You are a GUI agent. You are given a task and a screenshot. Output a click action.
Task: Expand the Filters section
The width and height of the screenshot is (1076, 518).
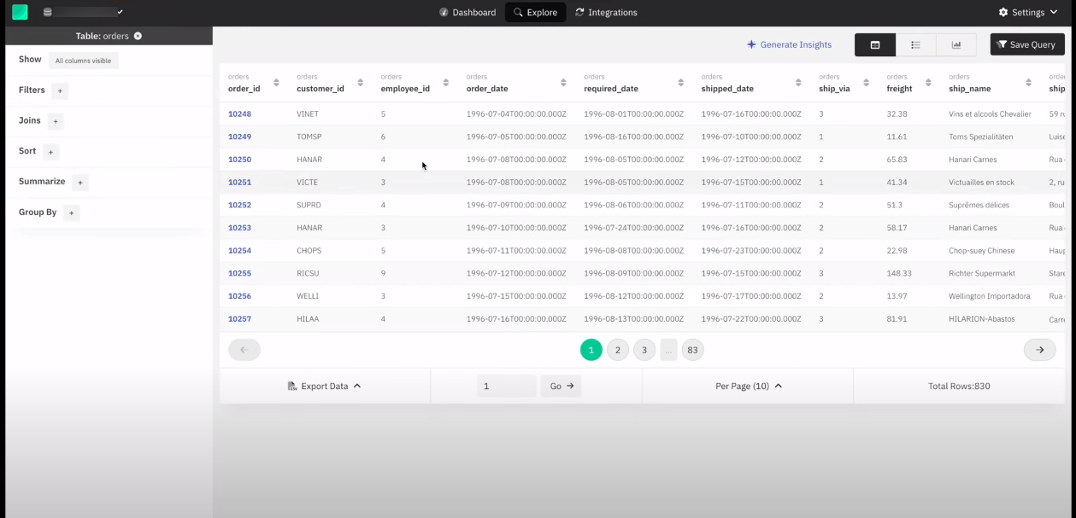tap(60, 90)
